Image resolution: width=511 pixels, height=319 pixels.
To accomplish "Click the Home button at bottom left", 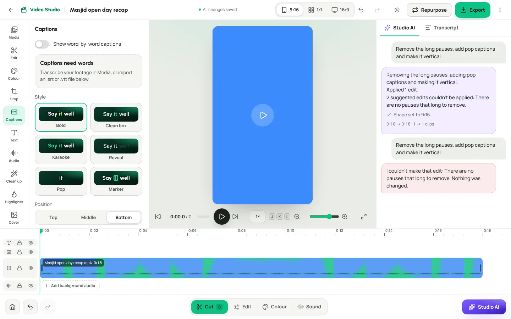I will (12, 307).
